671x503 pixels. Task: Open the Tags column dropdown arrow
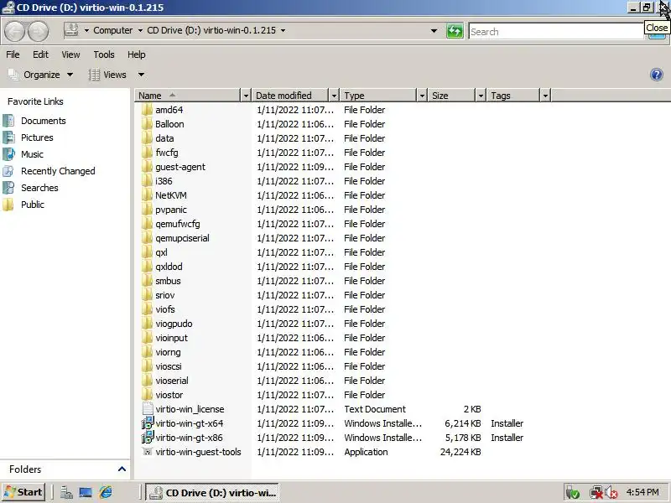[545, 96]
